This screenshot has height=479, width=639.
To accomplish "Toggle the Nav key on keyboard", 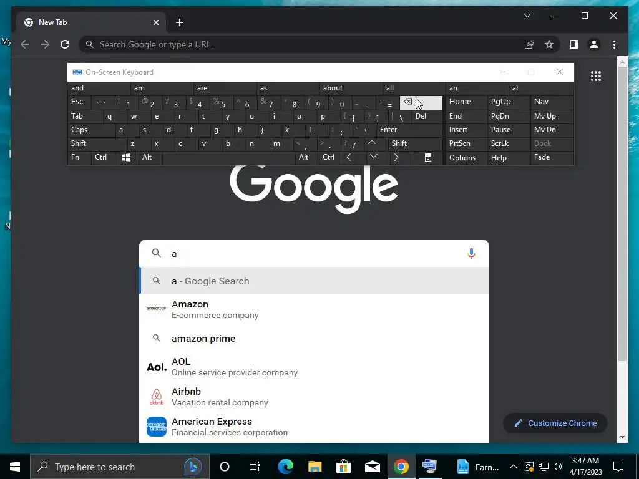I will point(552,102).
